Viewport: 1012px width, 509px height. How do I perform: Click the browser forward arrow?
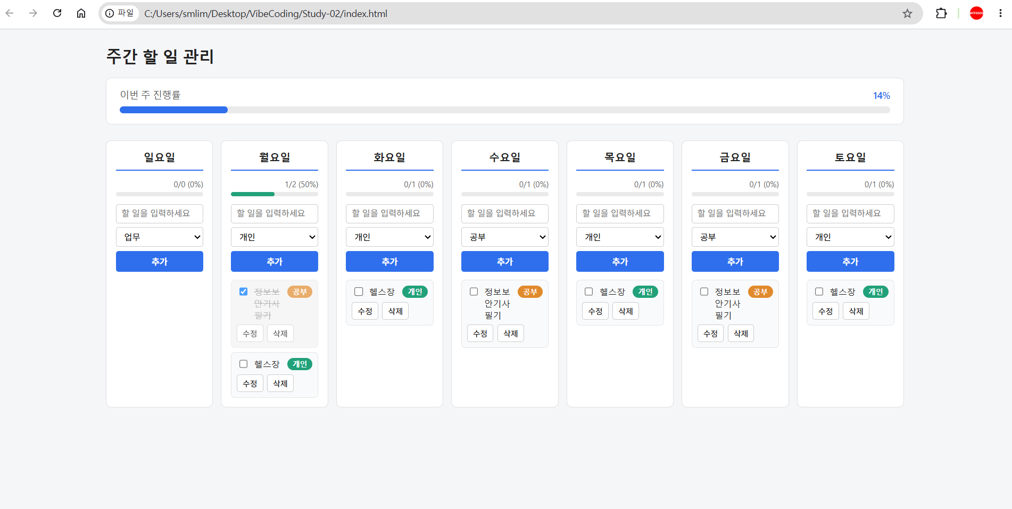[x=33, y=13]
